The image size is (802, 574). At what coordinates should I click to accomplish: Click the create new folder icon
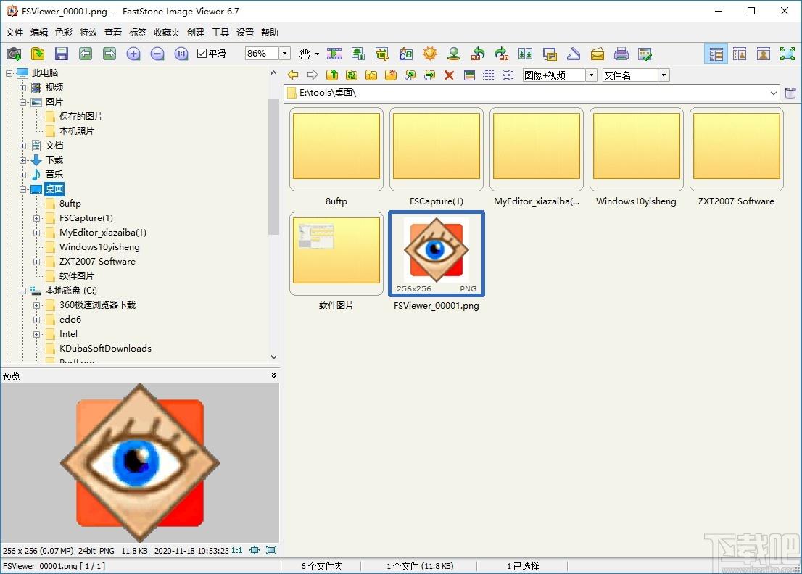point(391,75)
